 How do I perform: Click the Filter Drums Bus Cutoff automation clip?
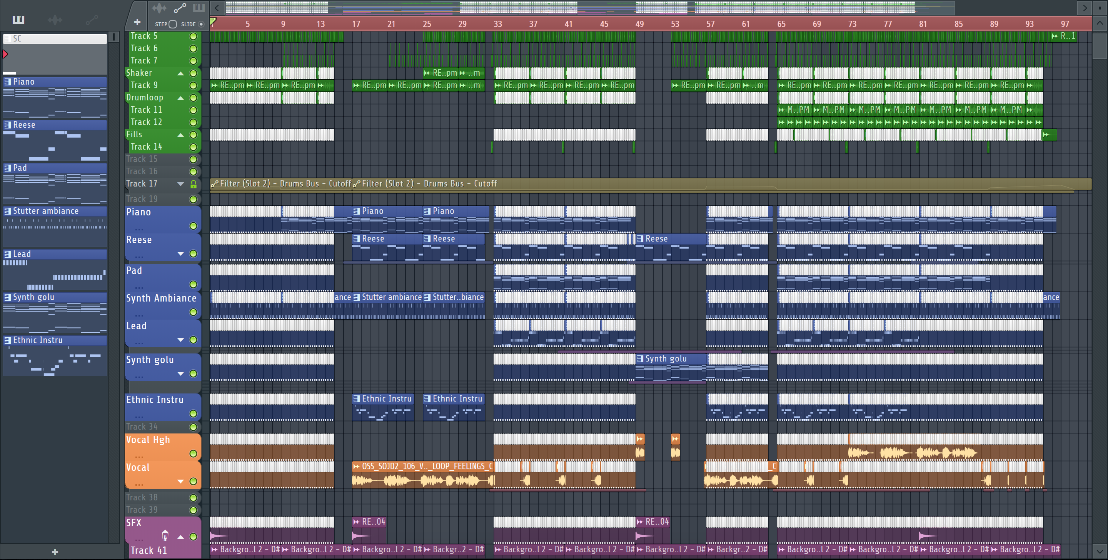280,184
